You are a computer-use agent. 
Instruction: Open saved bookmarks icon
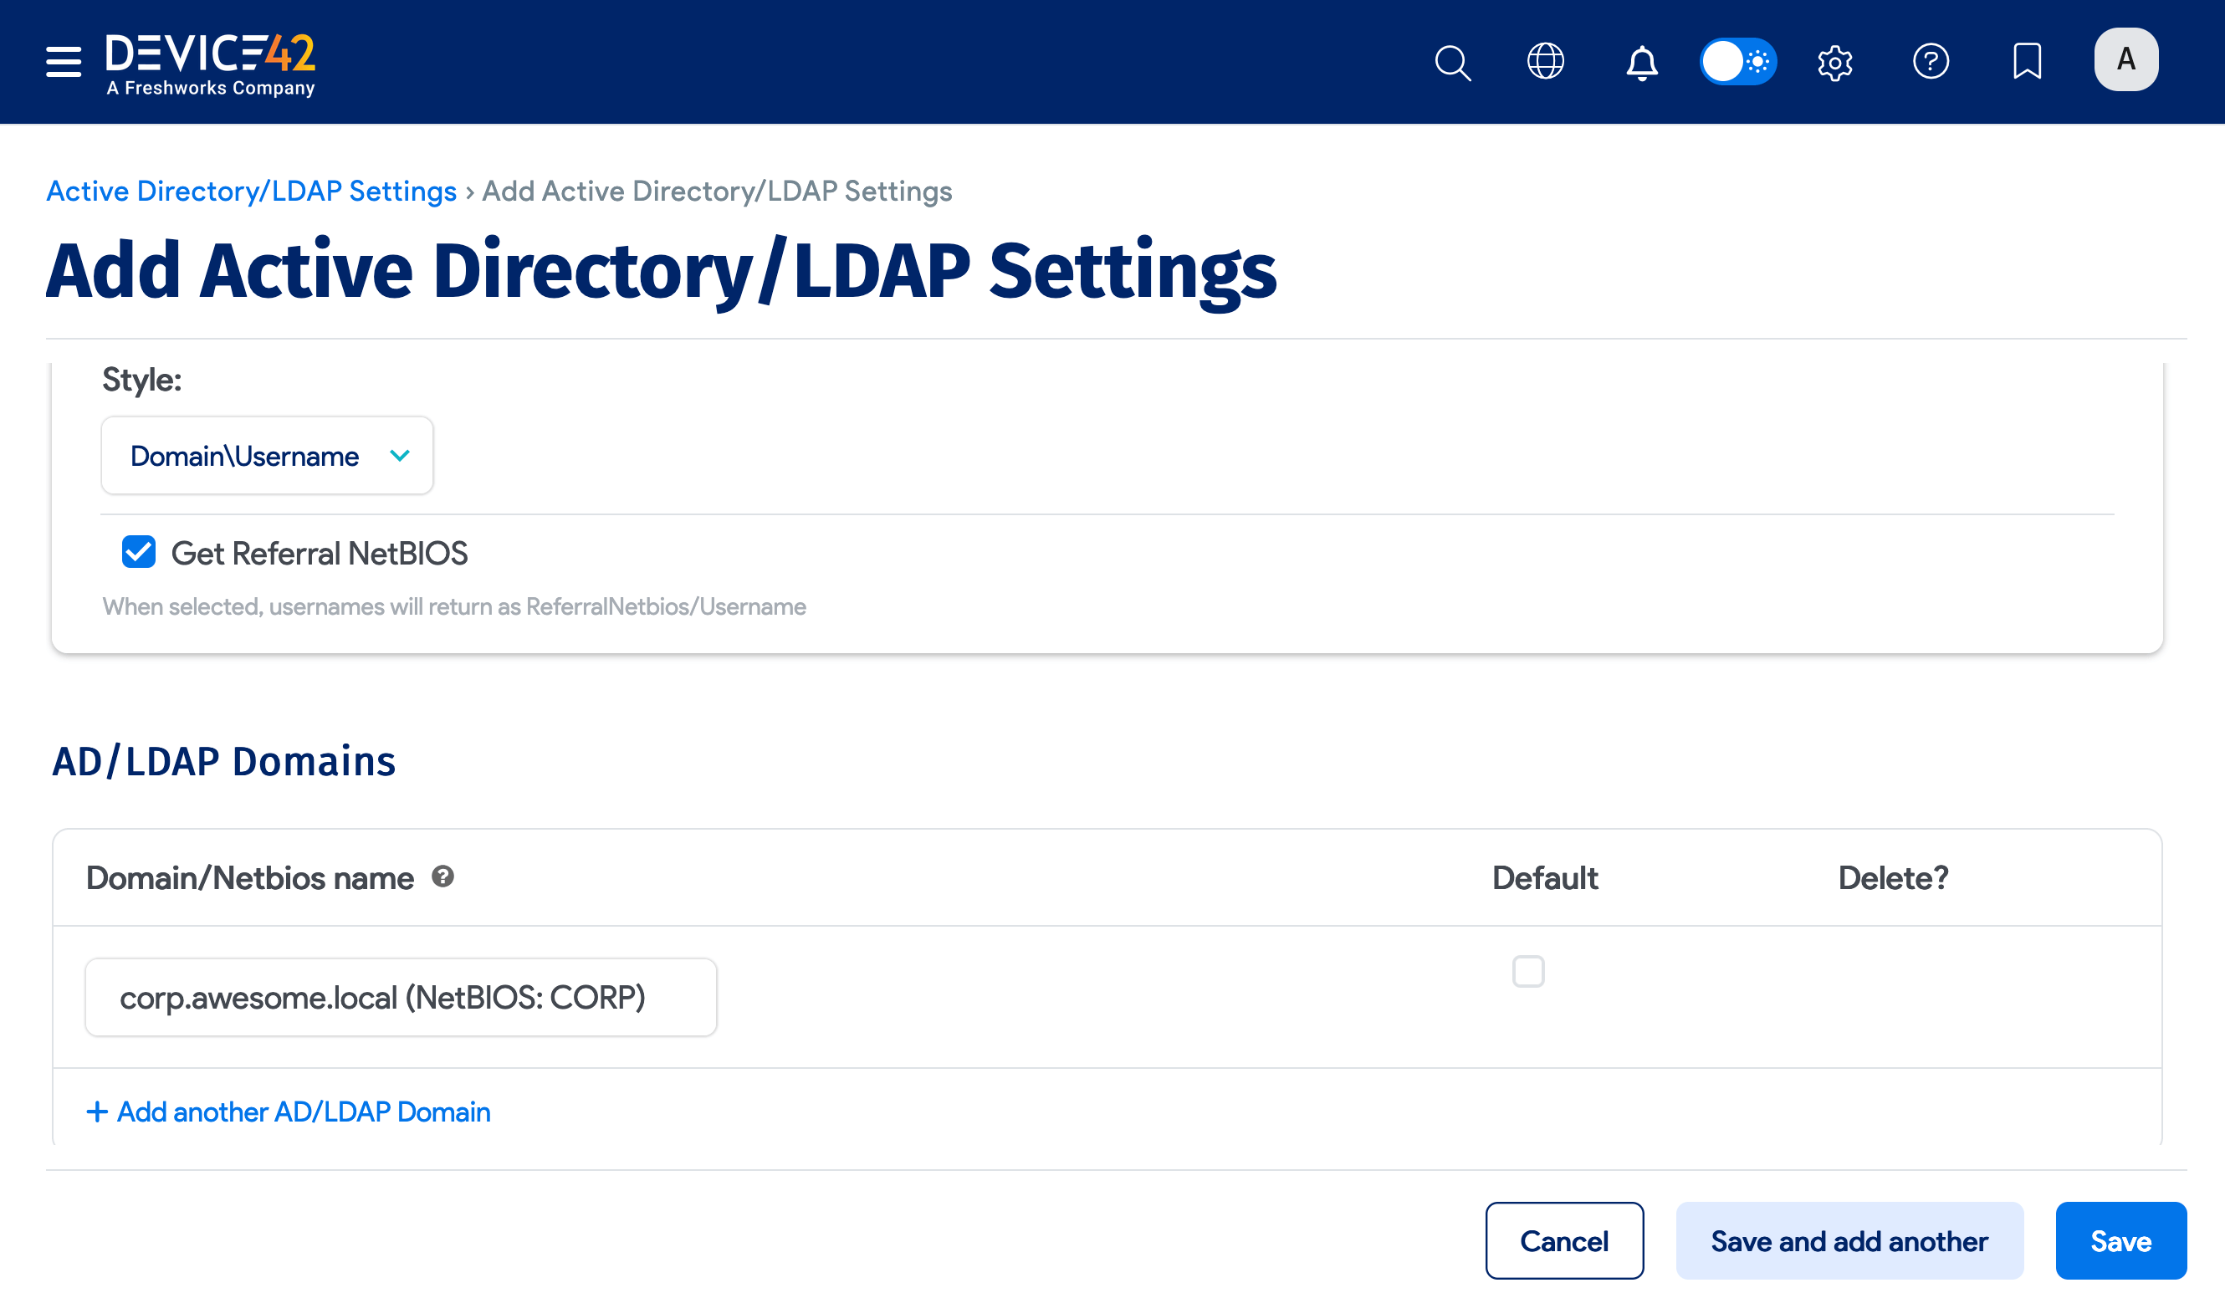2028,62
